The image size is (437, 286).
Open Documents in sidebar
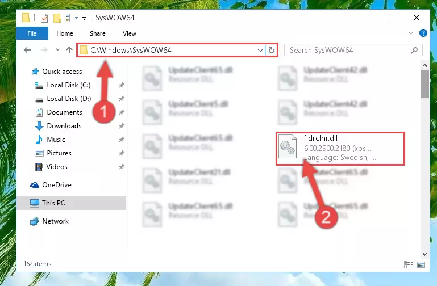pos(64,112)
